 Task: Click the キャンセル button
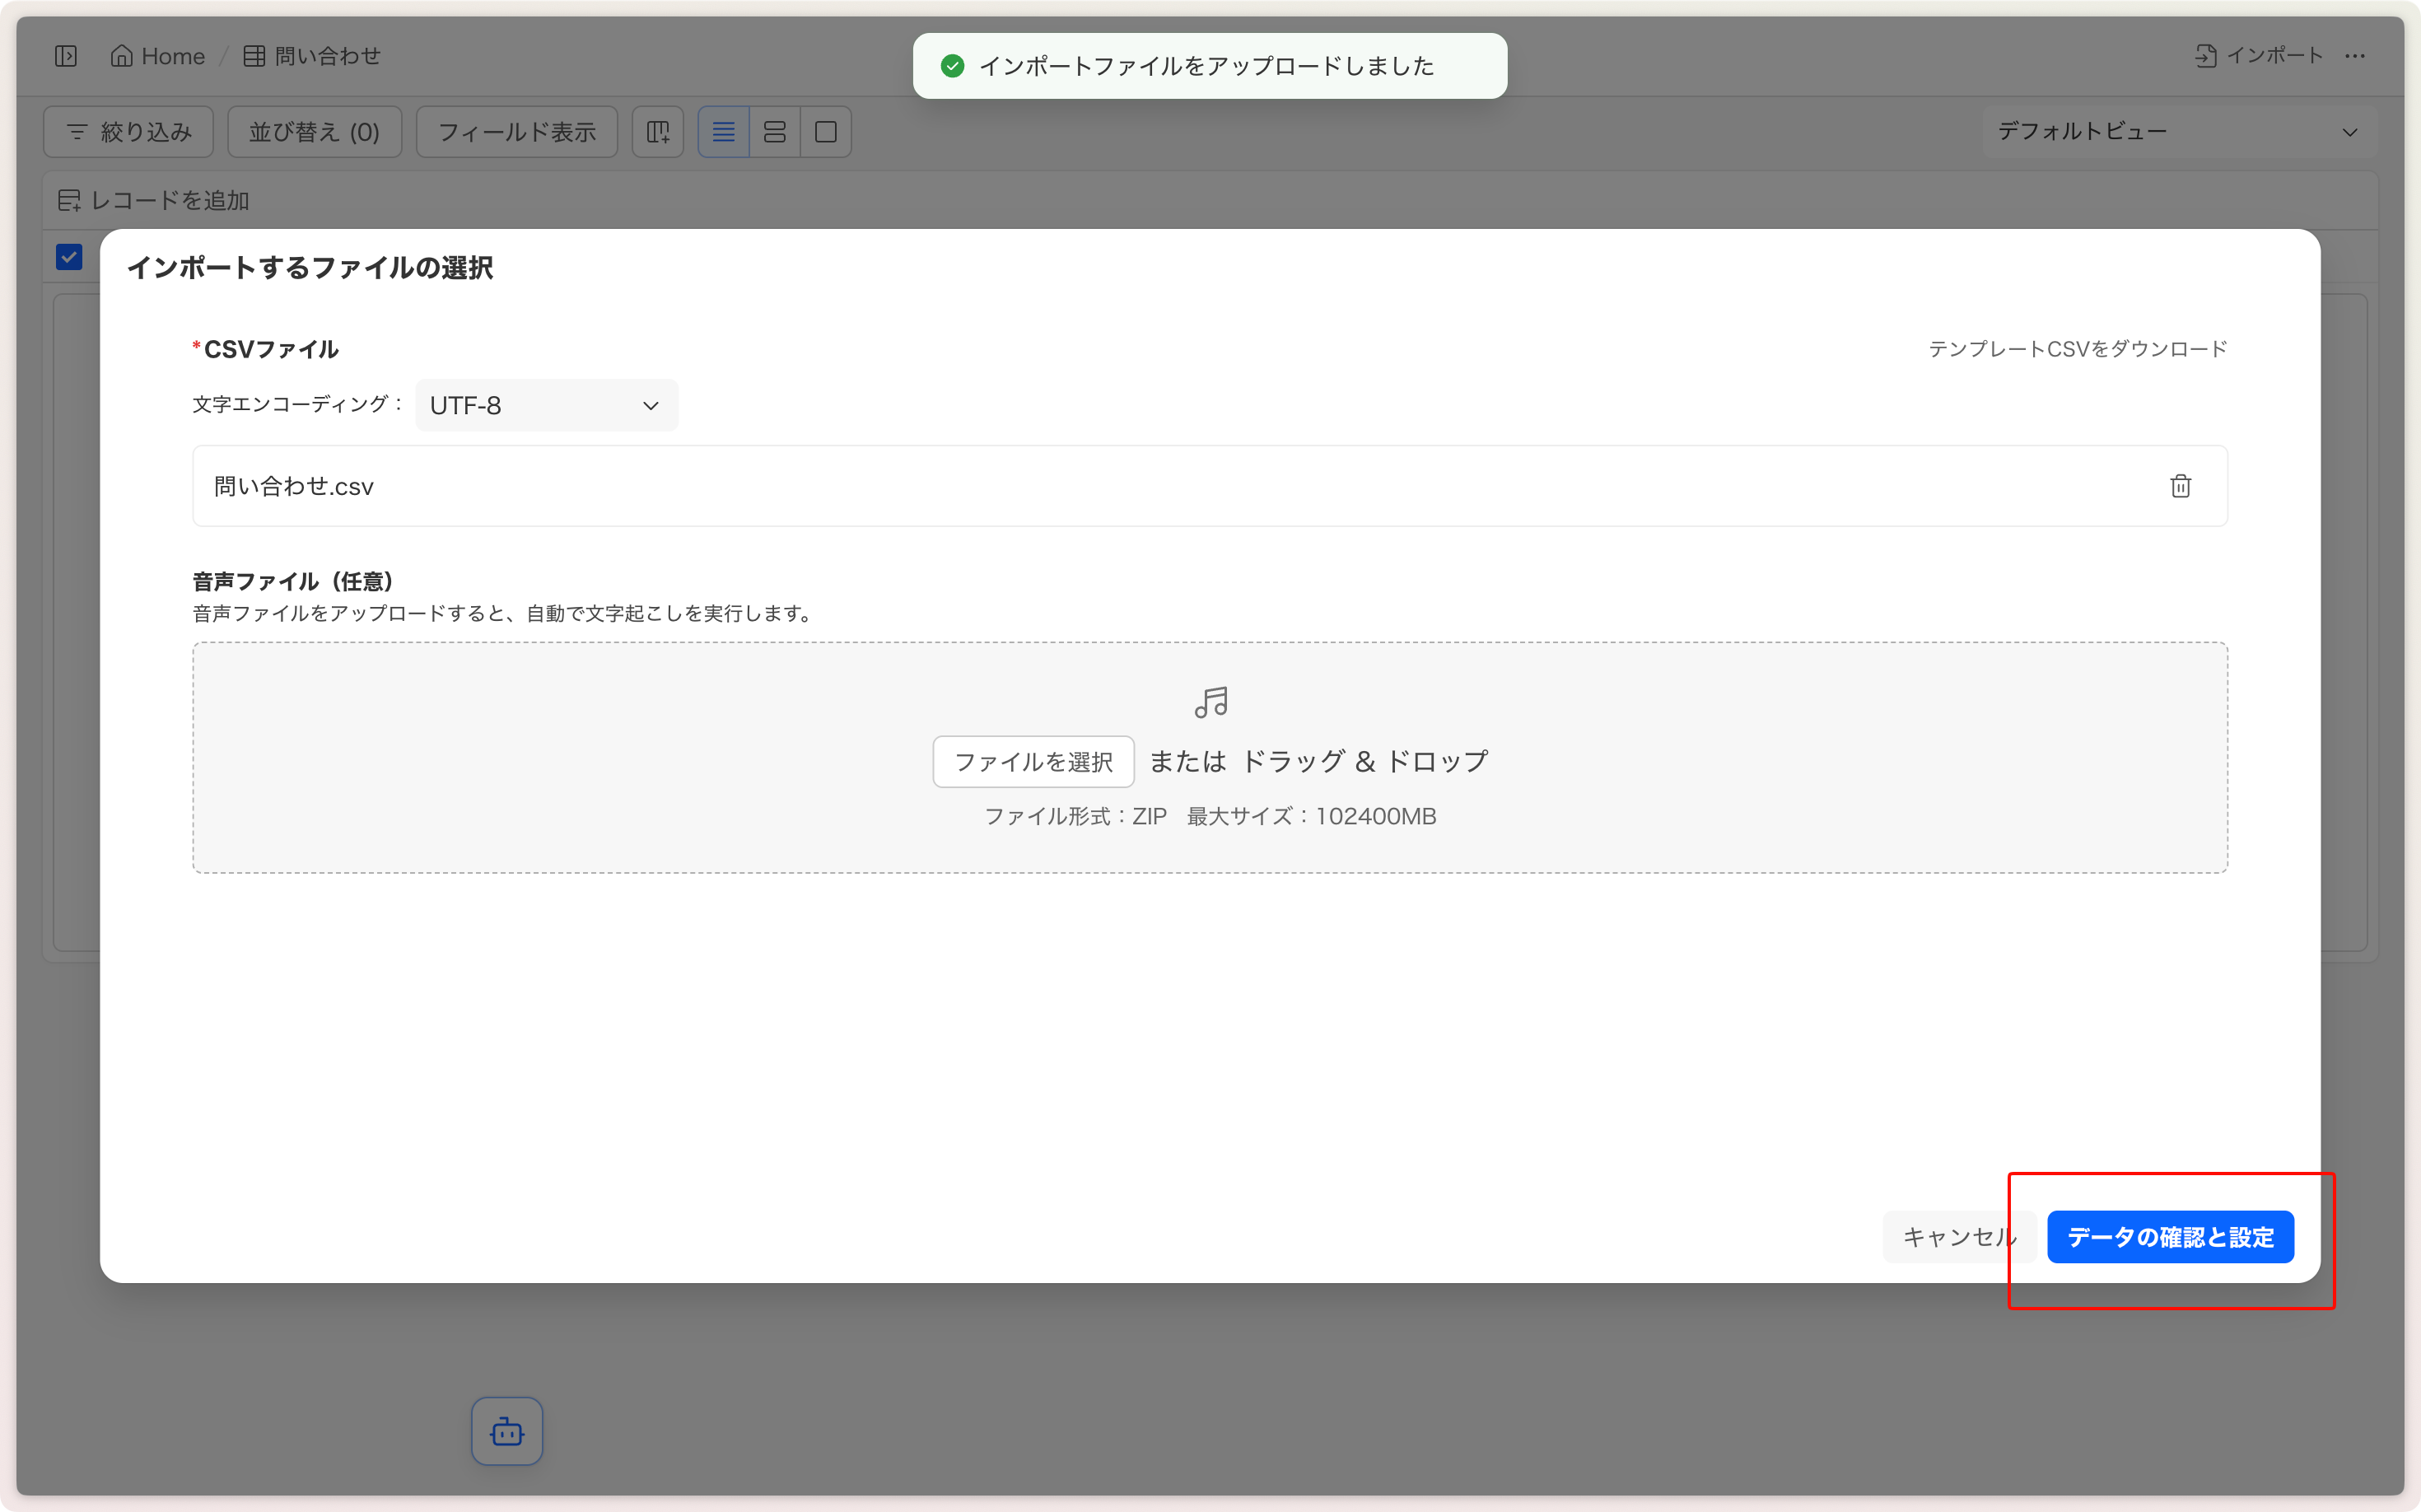point(1957,1237)
